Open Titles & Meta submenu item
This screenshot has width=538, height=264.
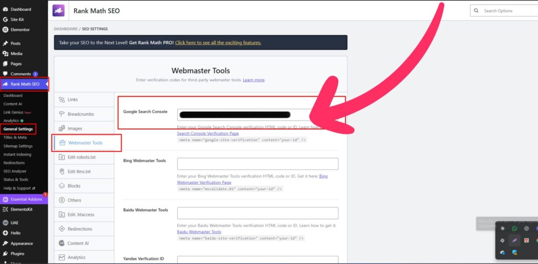coord(15,137)
